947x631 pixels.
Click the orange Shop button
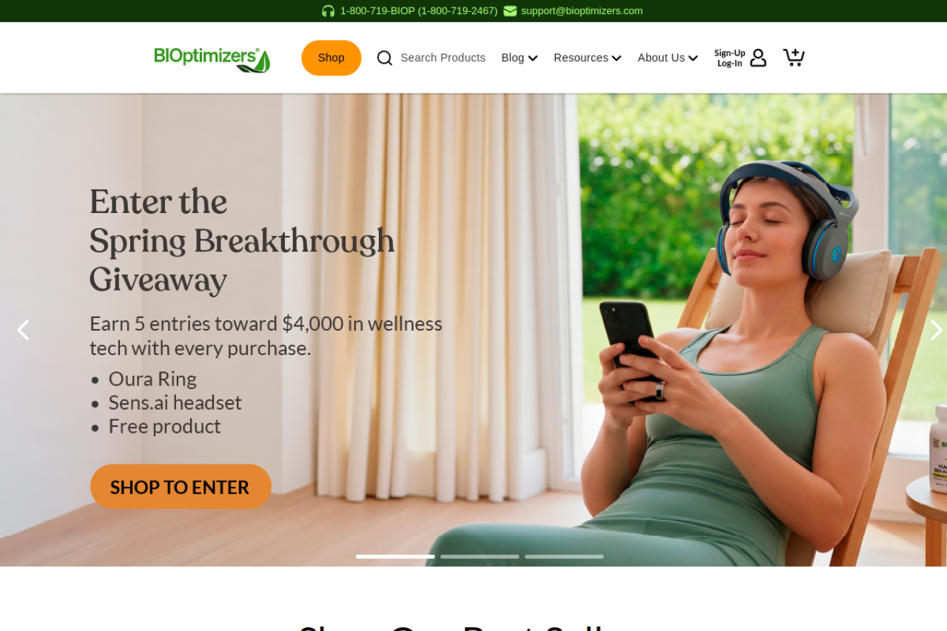pos(331,58)
